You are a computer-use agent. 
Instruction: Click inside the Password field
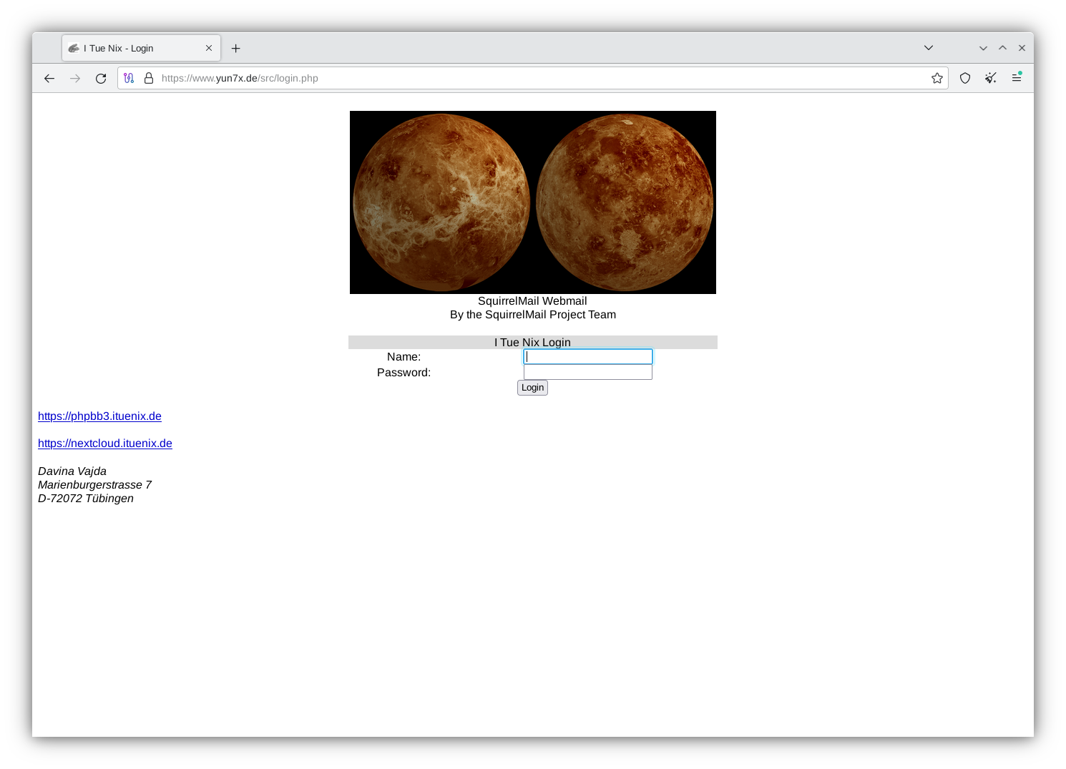[x=587, y=372]
